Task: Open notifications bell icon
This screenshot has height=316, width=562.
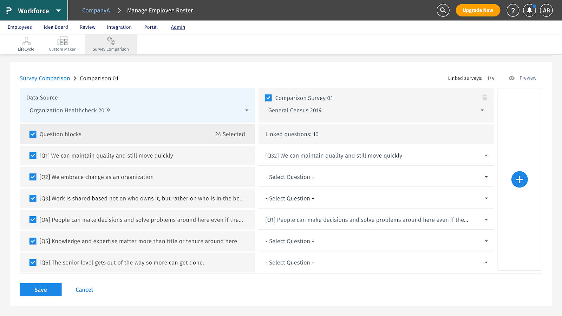Action: (529, 11)
